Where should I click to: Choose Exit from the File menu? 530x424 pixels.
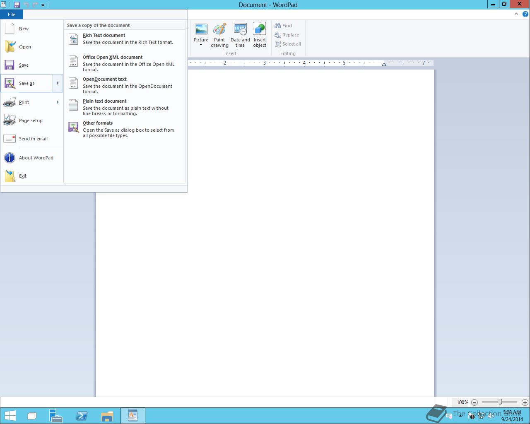click(31, 176)
